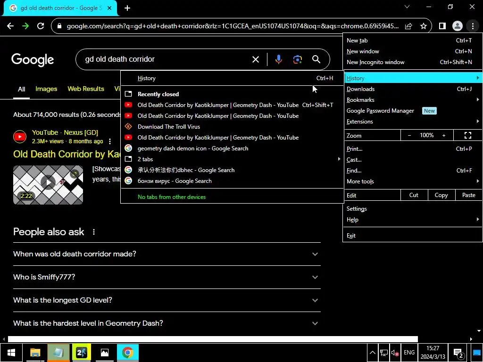This screenshot has height=362, width=483.
Task: Click the search query input field
Action: coord(167,59)
